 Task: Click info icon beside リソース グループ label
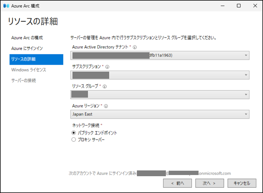point(105,86)
